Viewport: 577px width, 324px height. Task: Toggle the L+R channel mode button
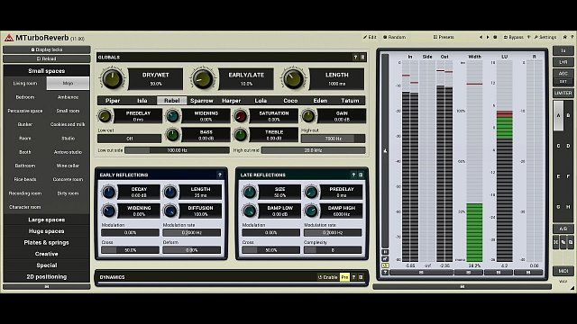click(563, 62)
